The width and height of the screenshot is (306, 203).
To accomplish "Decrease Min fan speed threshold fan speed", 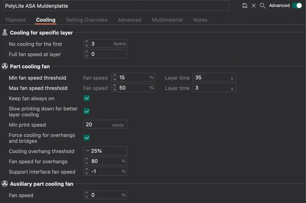I will point(115,79).
